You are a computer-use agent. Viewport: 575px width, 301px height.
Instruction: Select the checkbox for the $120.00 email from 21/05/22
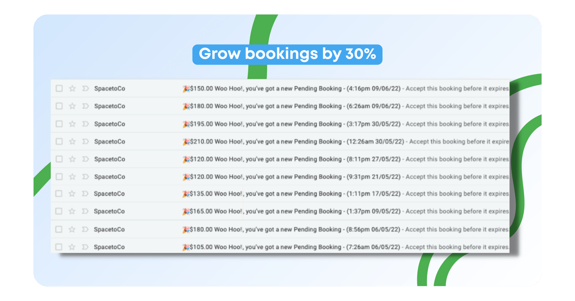[x=59, y=176]
